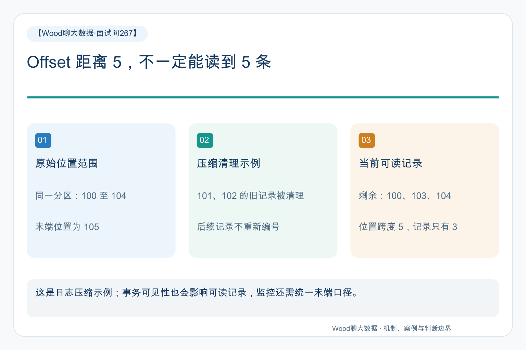Click the footer 'Wood聊大数据 · 机制、案例与判断边界'
526x350 pixels.
392,328
